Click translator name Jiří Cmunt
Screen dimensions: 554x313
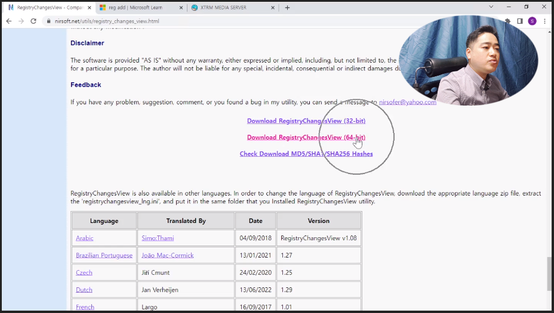[x=155, y=272]
